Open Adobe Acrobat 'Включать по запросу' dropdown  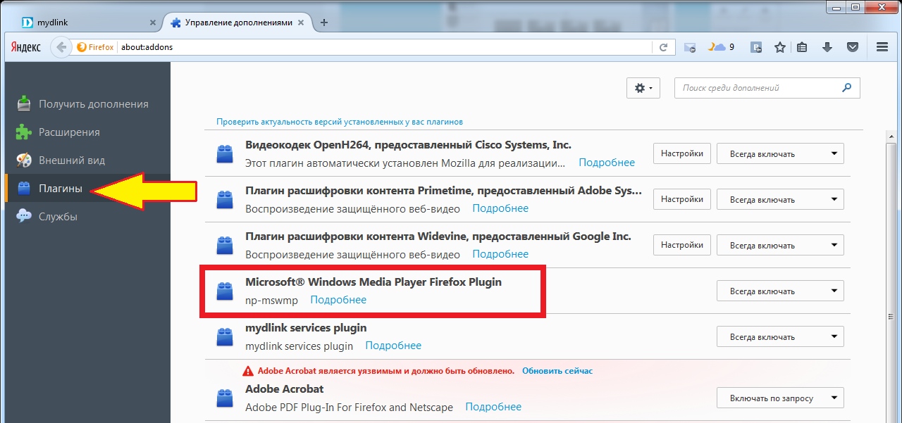(x=779, y=398)
